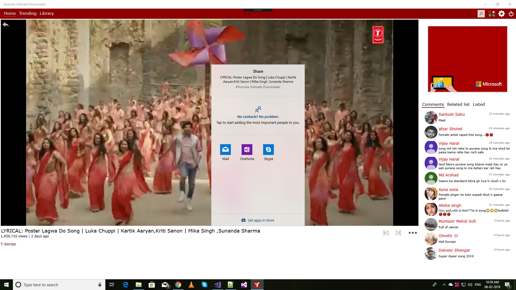Expand the system tray hidden icons chevron
Image resolution: width=516 pixels, height=290 pixels.
pos(444,285)
